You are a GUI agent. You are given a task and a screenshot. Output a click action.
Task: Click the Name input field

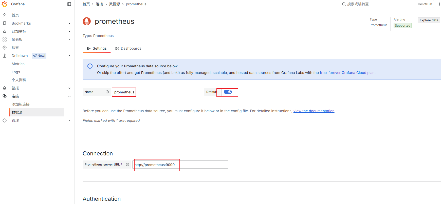point(157,92)
